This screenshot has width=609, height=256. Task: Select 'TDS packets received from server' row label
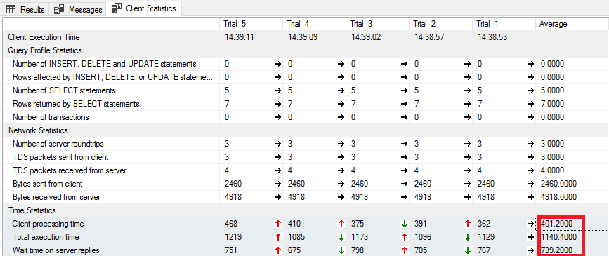point(70,170)
